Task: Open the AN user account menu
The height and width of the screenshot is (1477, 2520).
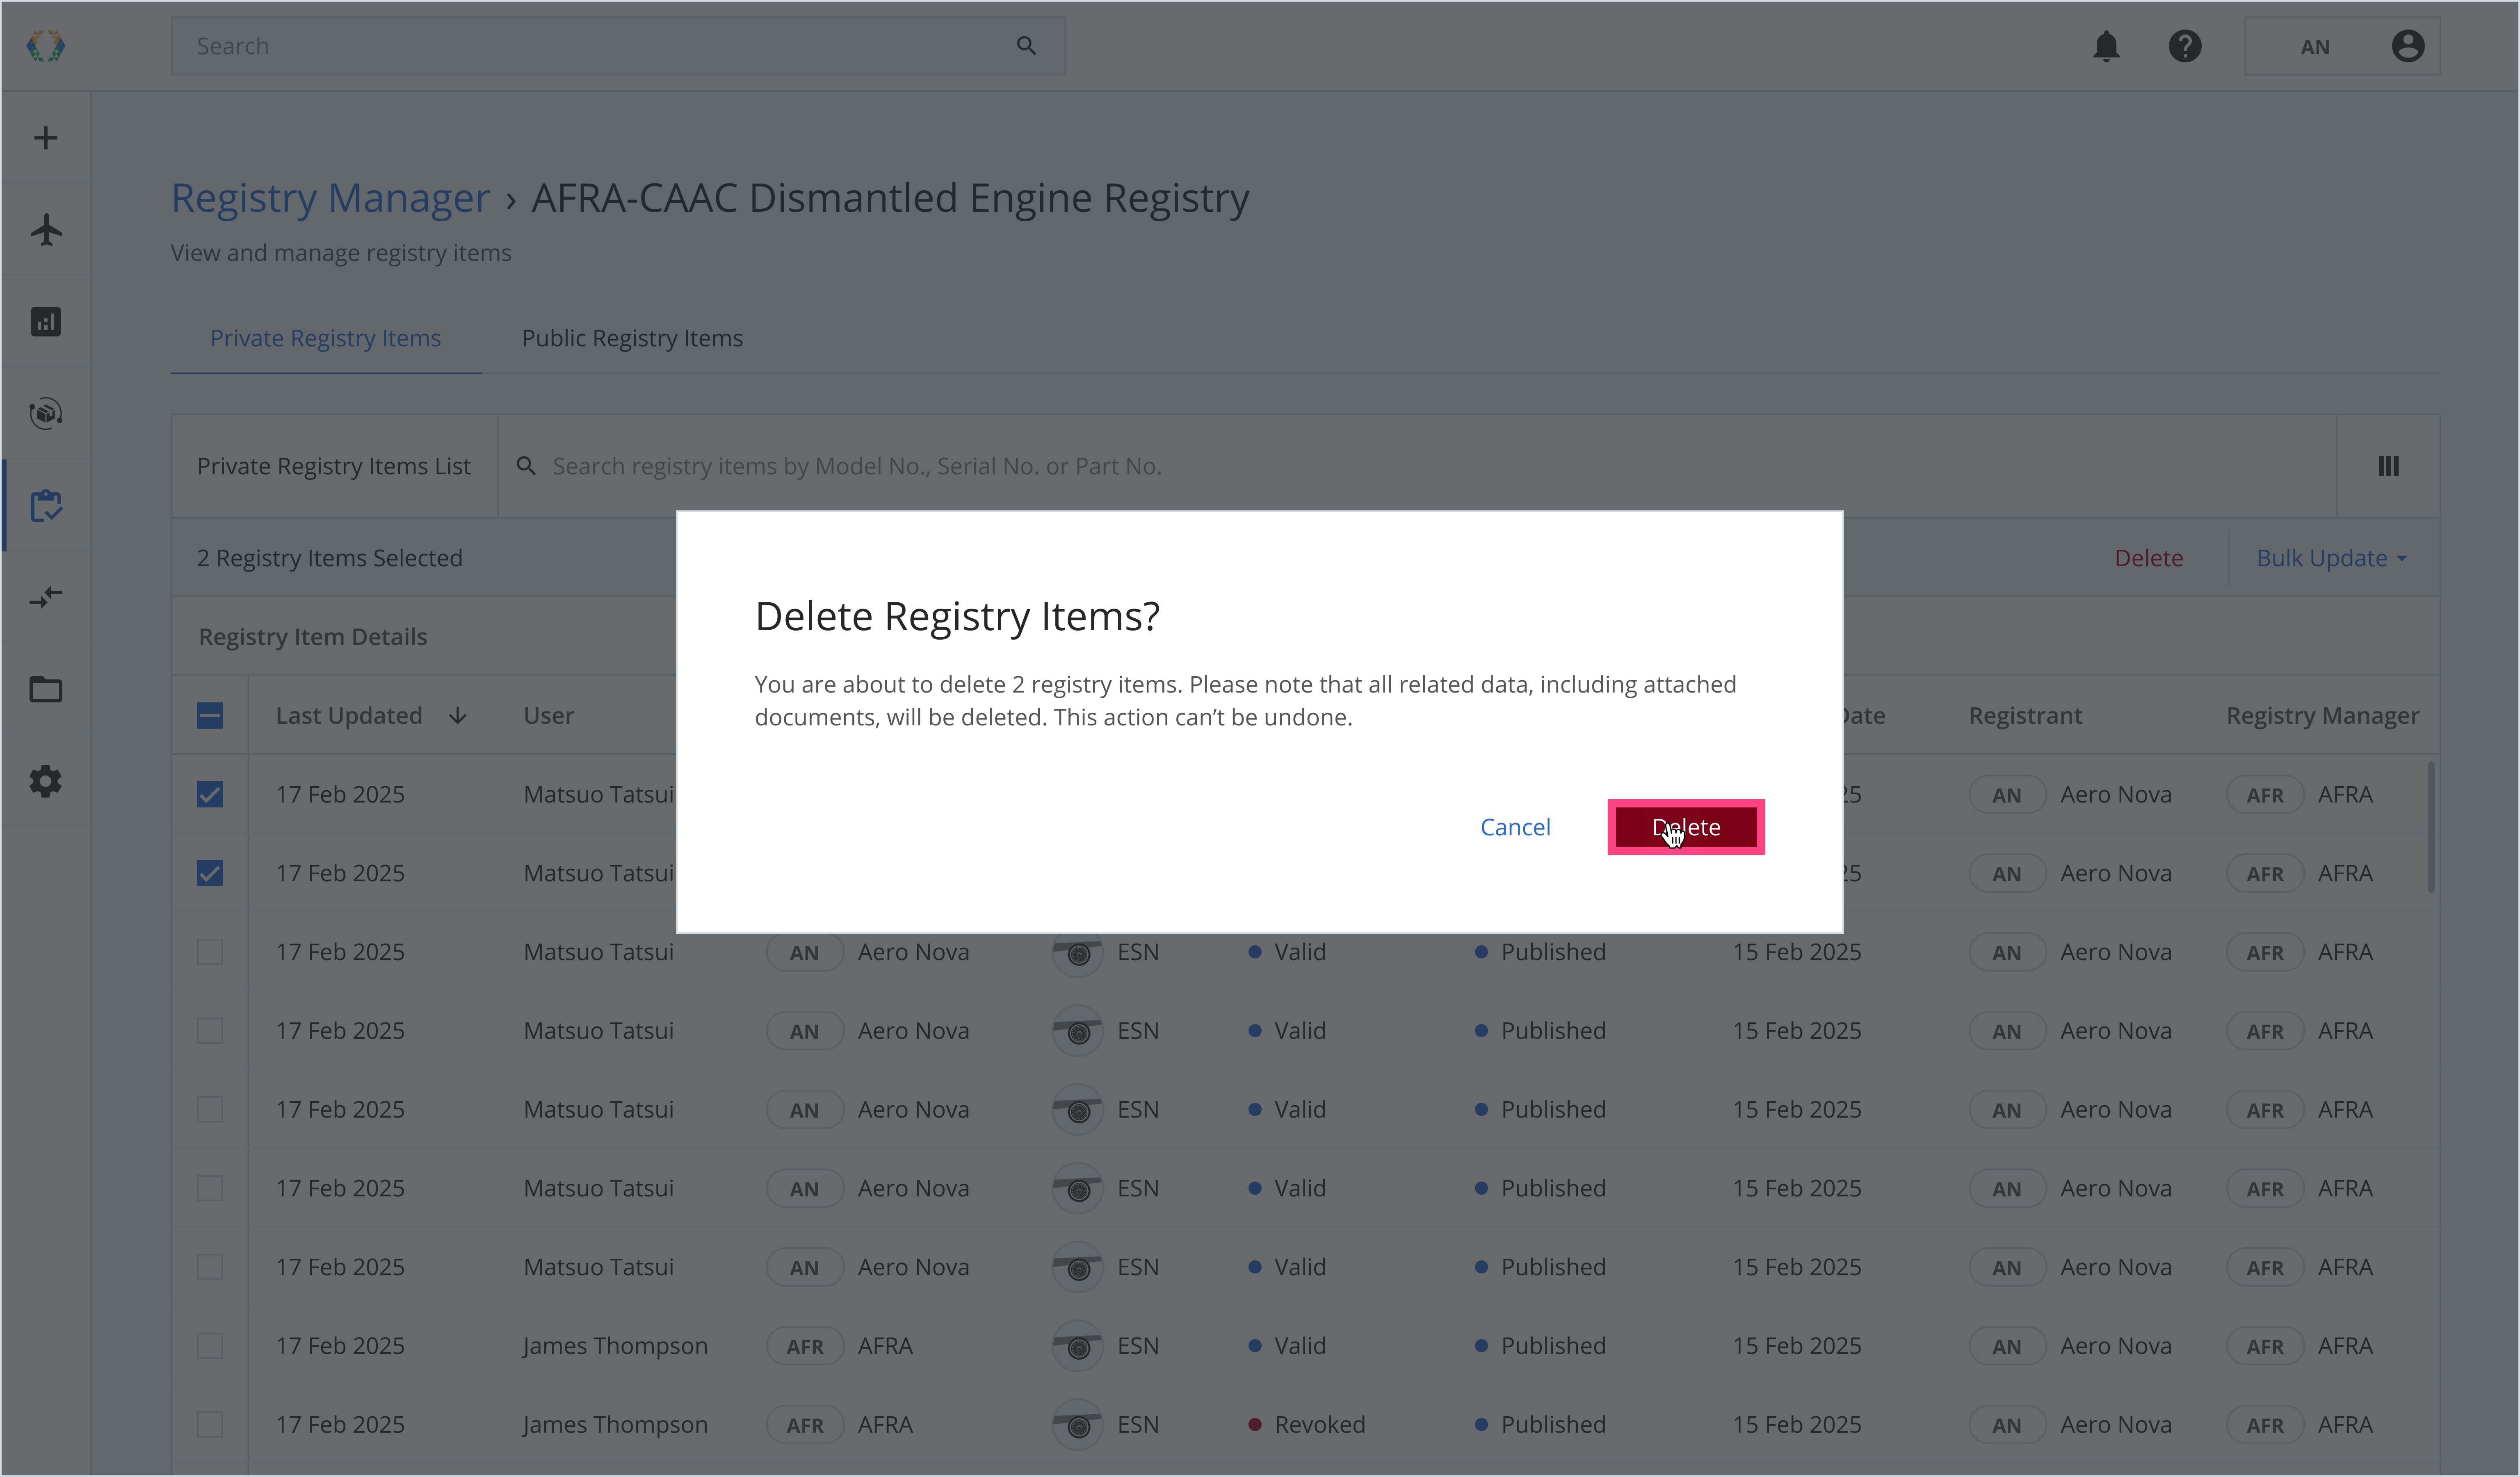Action: [x=2342, y=46]
